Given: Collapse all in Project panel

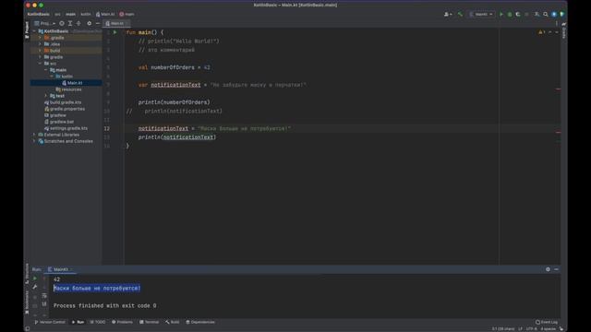Looking at the screenshot, I should (78, 23).
